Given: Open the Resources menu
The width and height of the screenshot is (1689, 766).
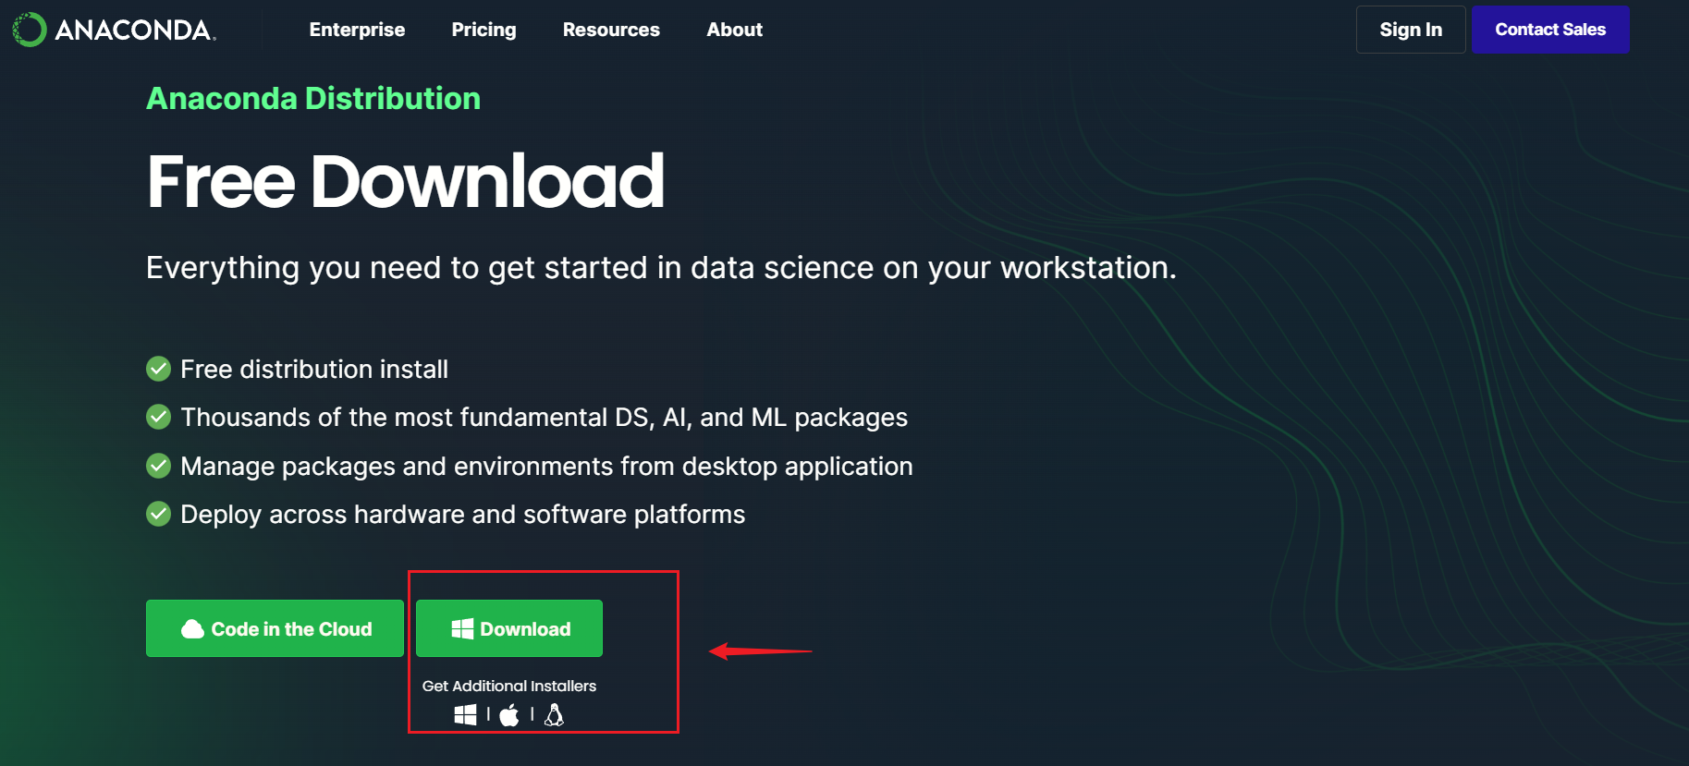Looking at the screenshot, I should click(611, 30).
